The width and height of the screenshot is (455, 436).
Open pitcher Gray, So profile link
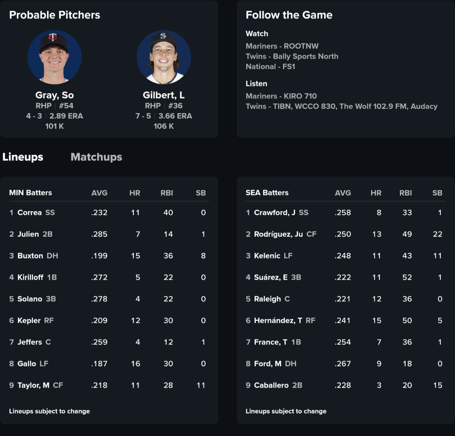[x=54, y=95]
